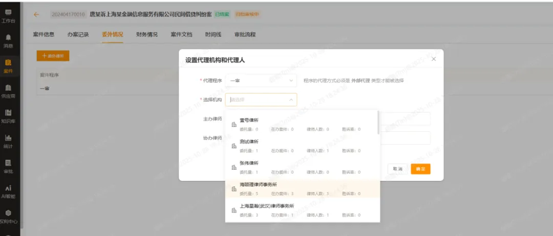This screenshot has height=236, width=553.
Task: Click 在办案件: 3 in 海颐理律师事务所 row
Action: click(x=283, y=194)
